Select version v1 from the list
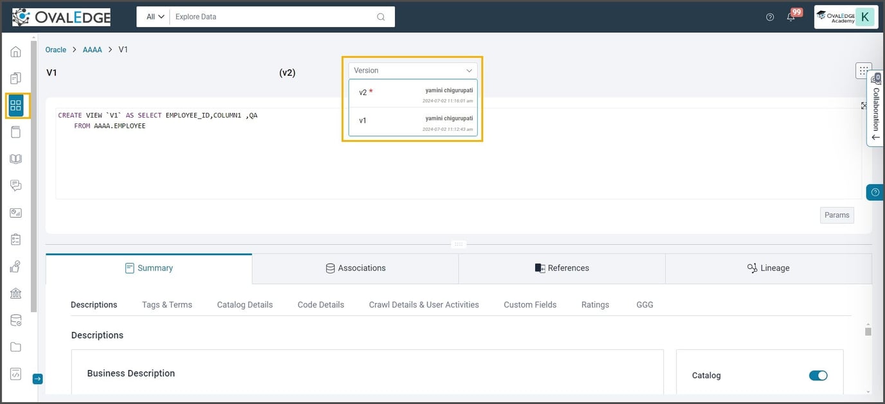 [413, 121]
